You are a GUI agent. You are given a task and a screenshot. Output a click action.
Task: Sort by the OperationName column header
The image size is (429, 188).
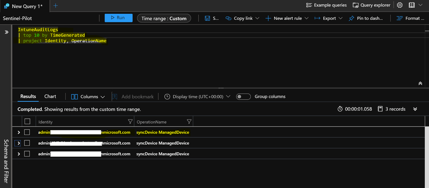[x=151, y=122]
